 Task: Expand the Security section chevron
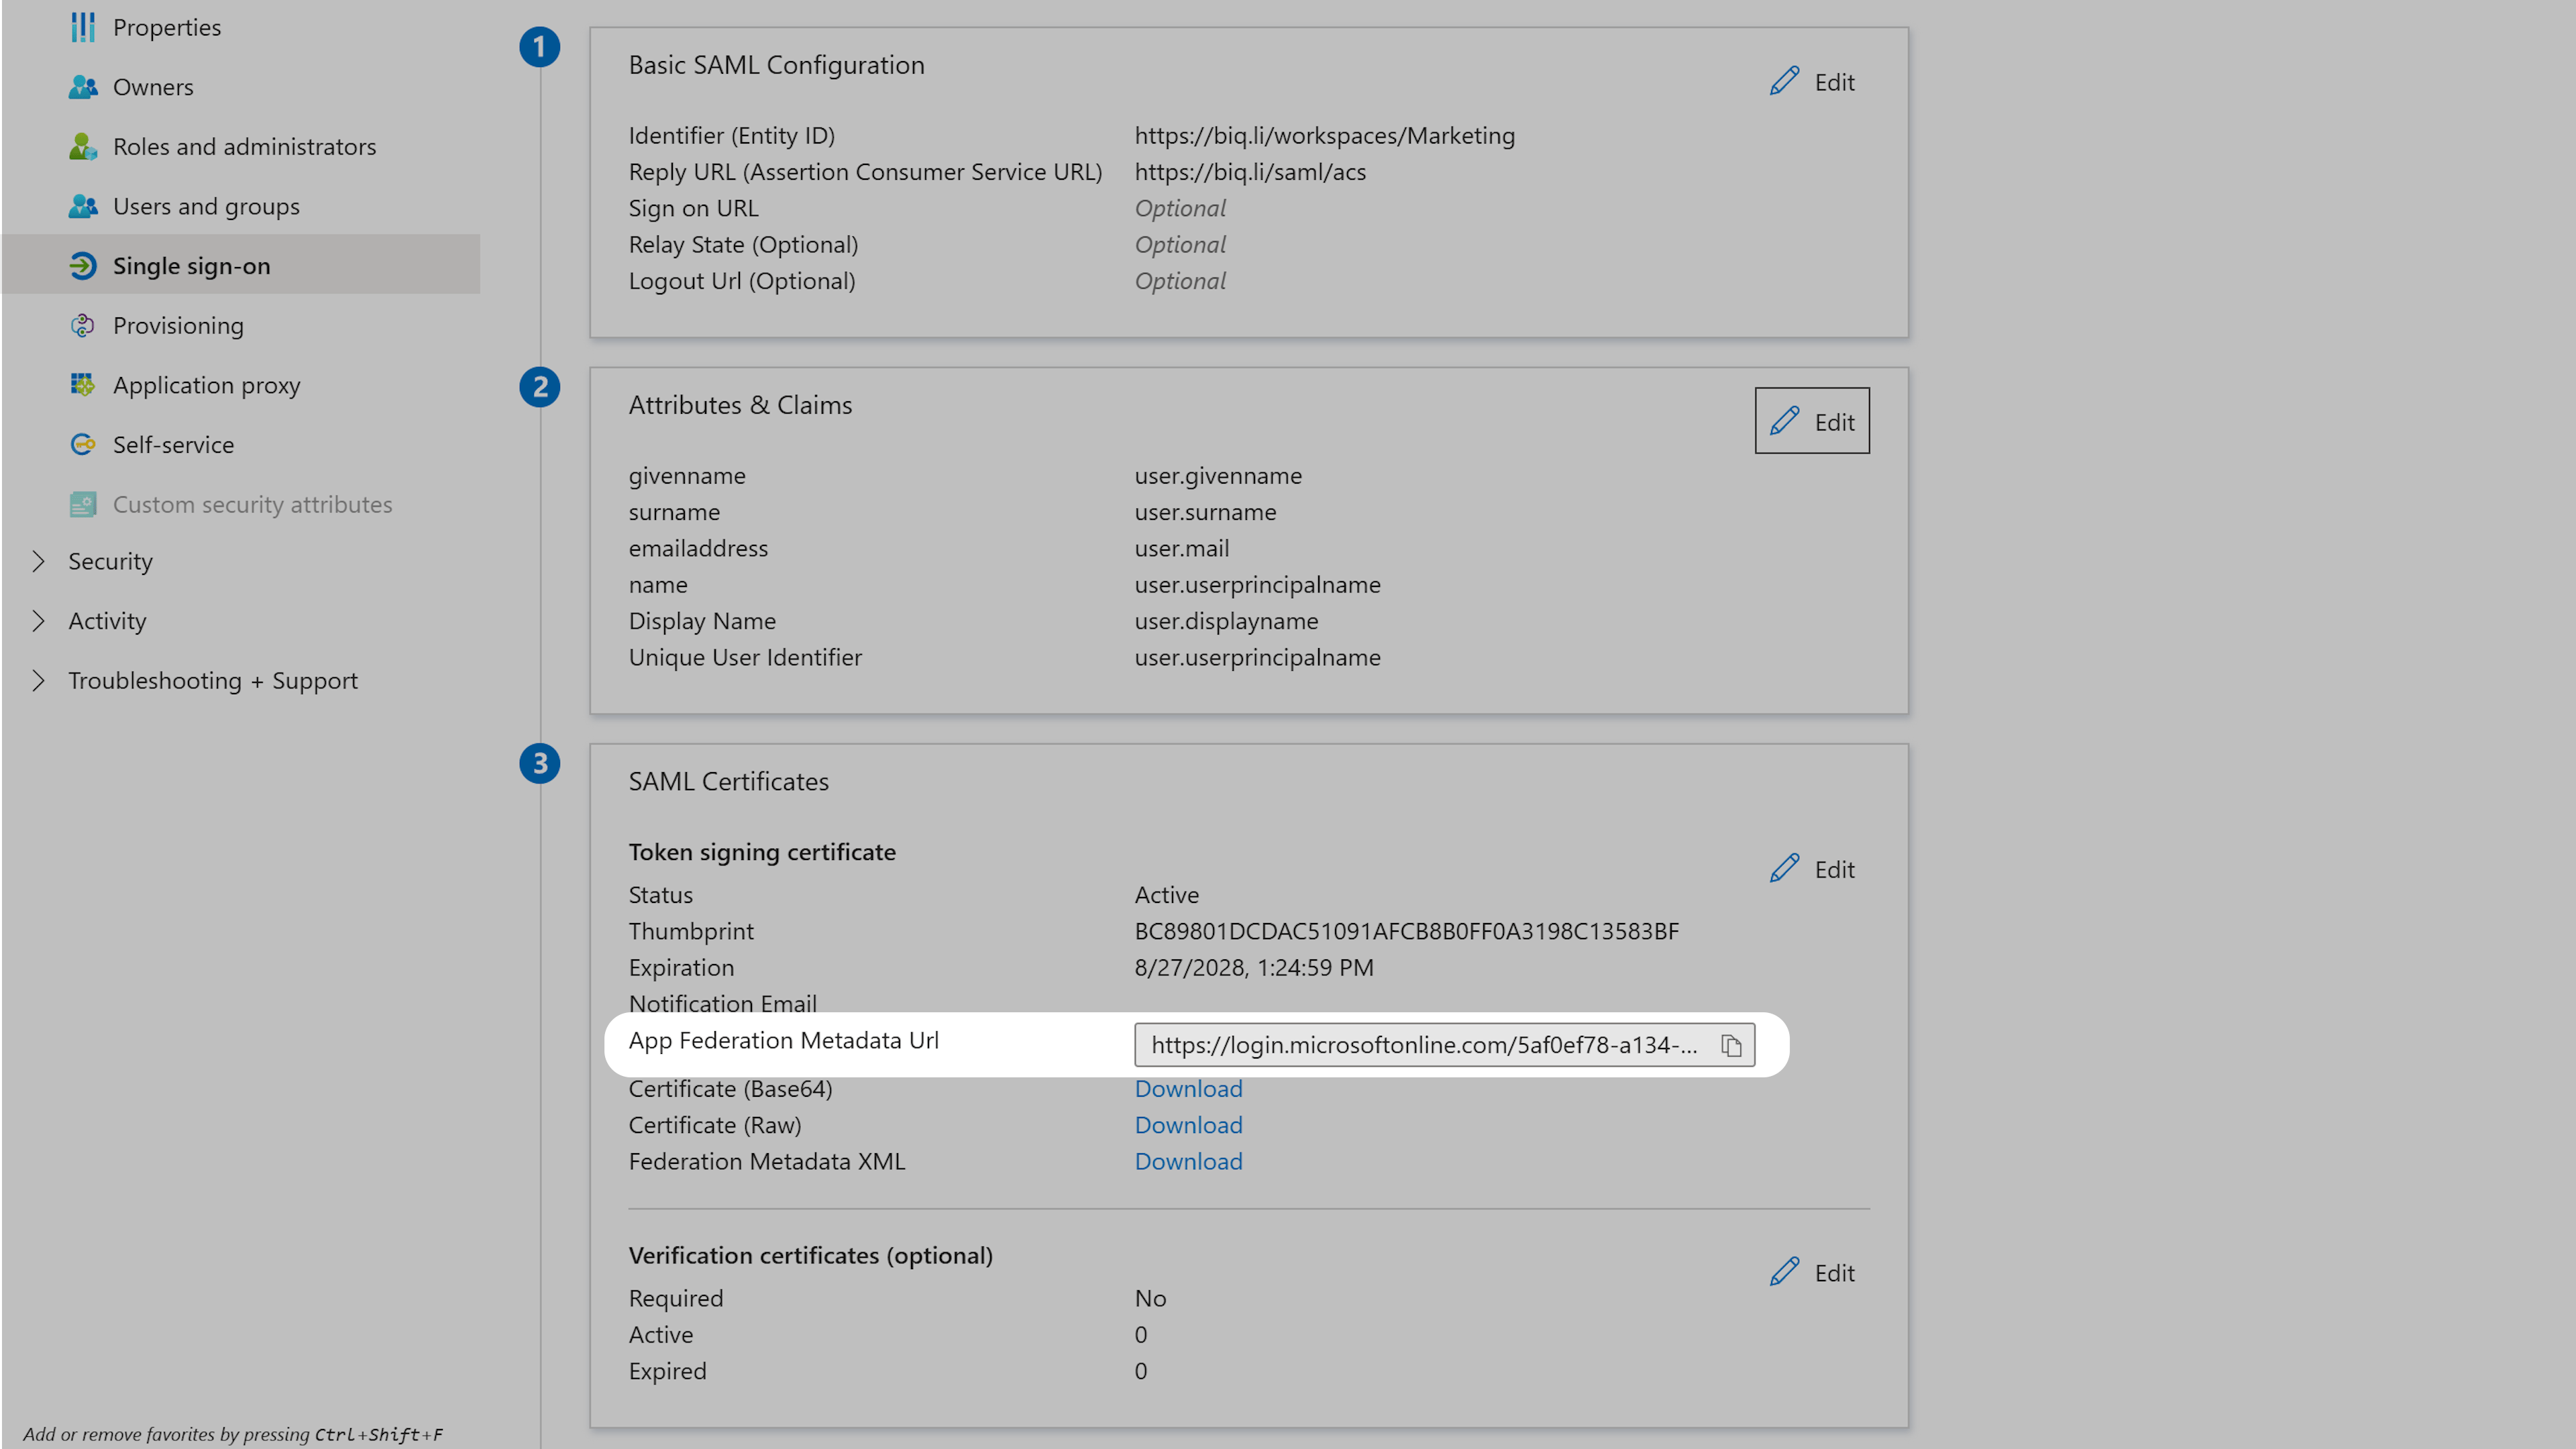(x=38, y=561)
